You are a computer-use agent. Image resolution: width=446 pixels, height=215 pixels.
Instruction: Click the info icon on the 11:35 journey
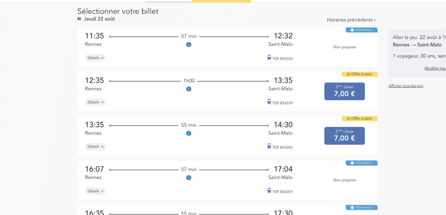pos(189,44)
